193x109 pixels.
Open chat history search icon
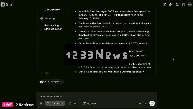[183, 5]
